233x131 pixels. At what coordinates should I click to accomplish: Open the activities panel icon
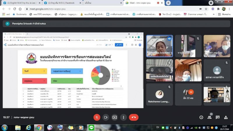pyautogui.click(x=226, y=117)
